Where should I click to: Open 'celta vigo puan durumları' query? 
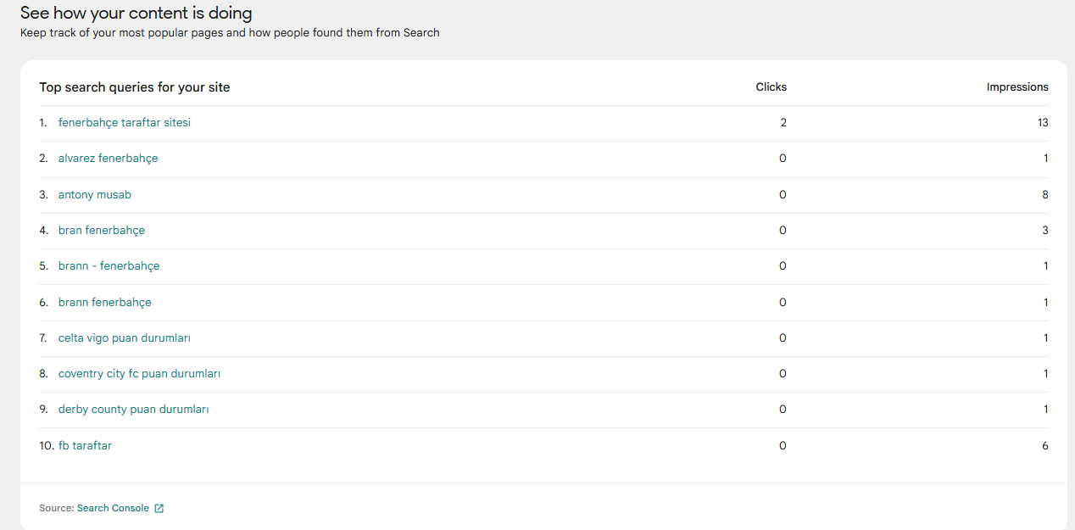point(125,338)
